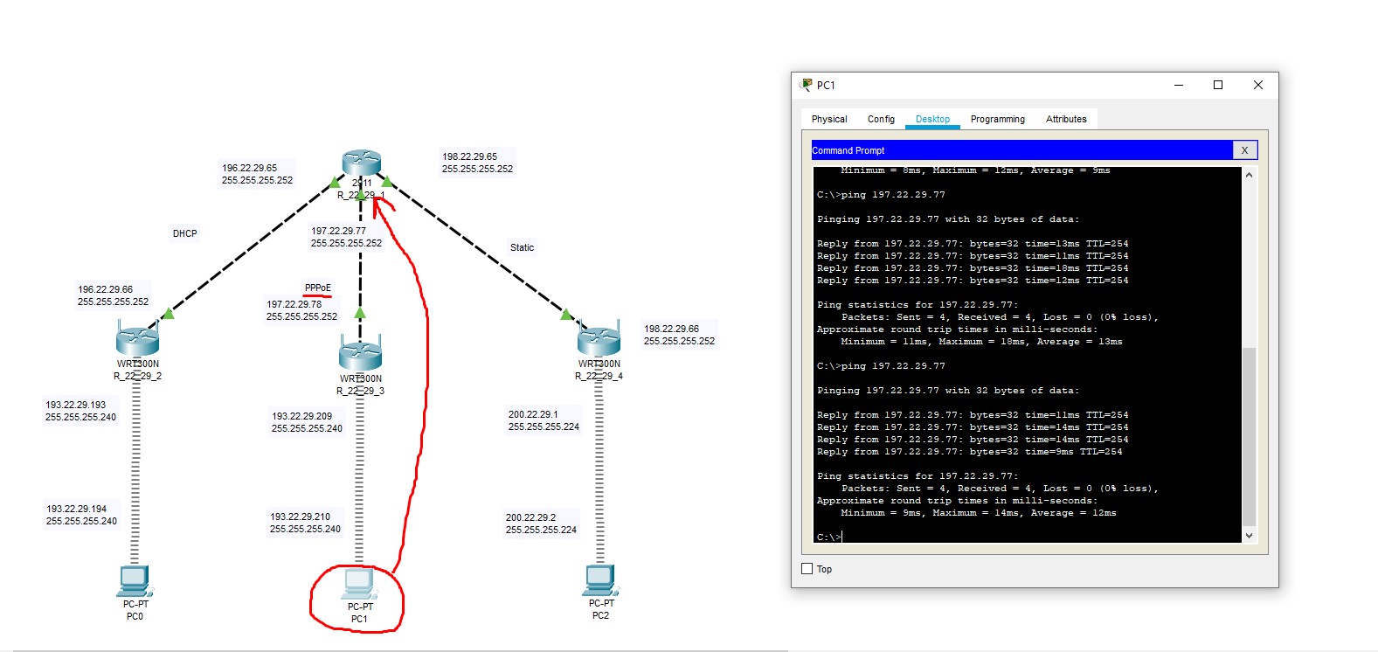Click the terminal scrollbar thumb
The image size is (1378, 652).
(1249, 437)
